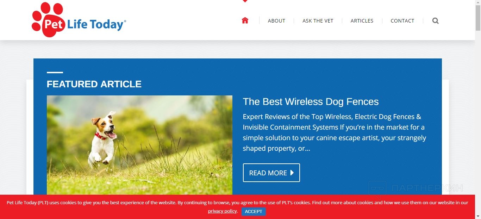Go to the Ask The Vet page

(318, 21)
